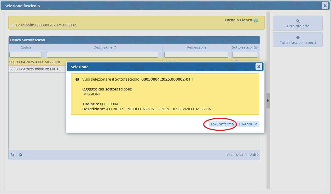Select the RICEVUTE row in the list
Viewport: 331px width, 194px height.
pos(52,69)
